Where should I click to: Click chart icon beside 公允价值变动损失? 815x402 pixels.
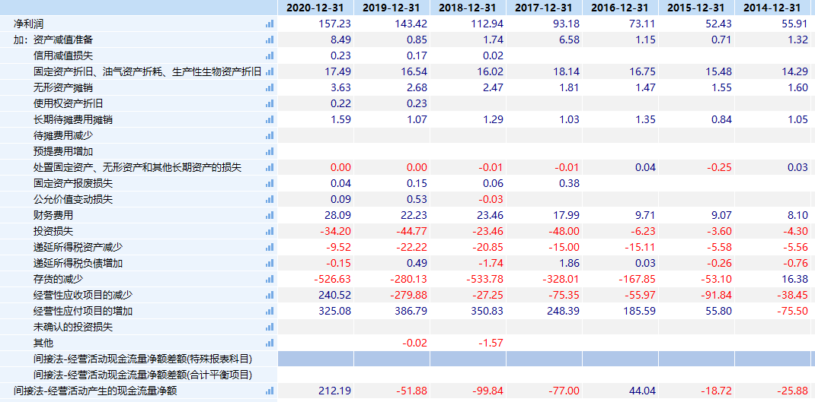click(270, 199)
